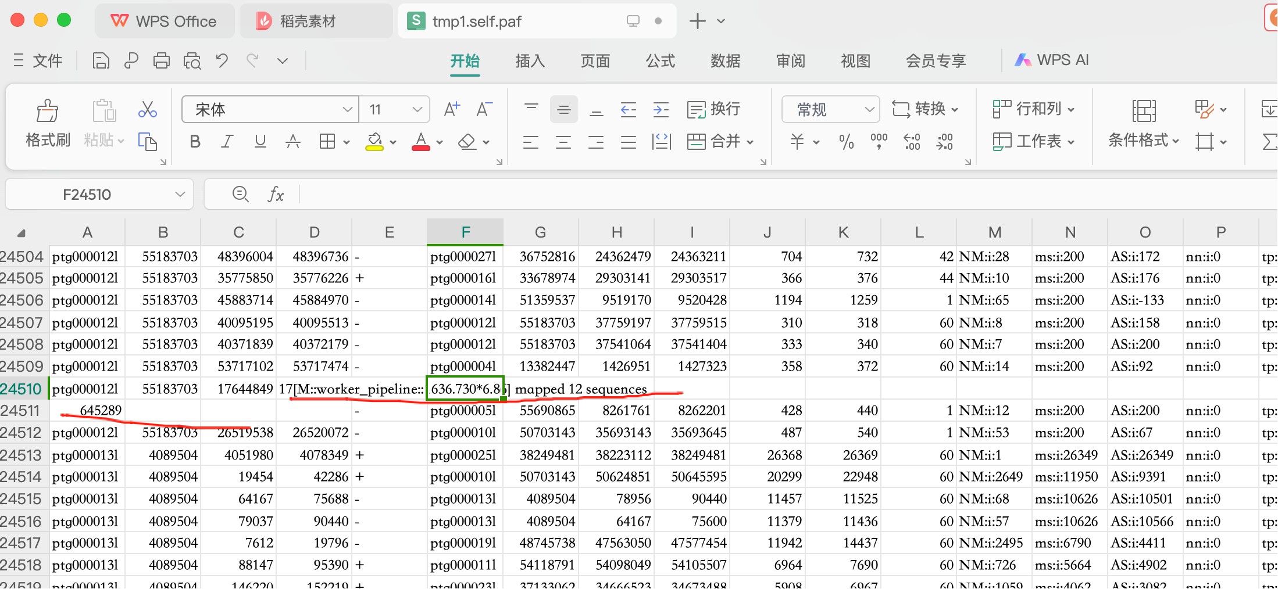The image size is (1278, 589).
Task: Switch to the Review (审阅) tab
Action: coord(790,60)
